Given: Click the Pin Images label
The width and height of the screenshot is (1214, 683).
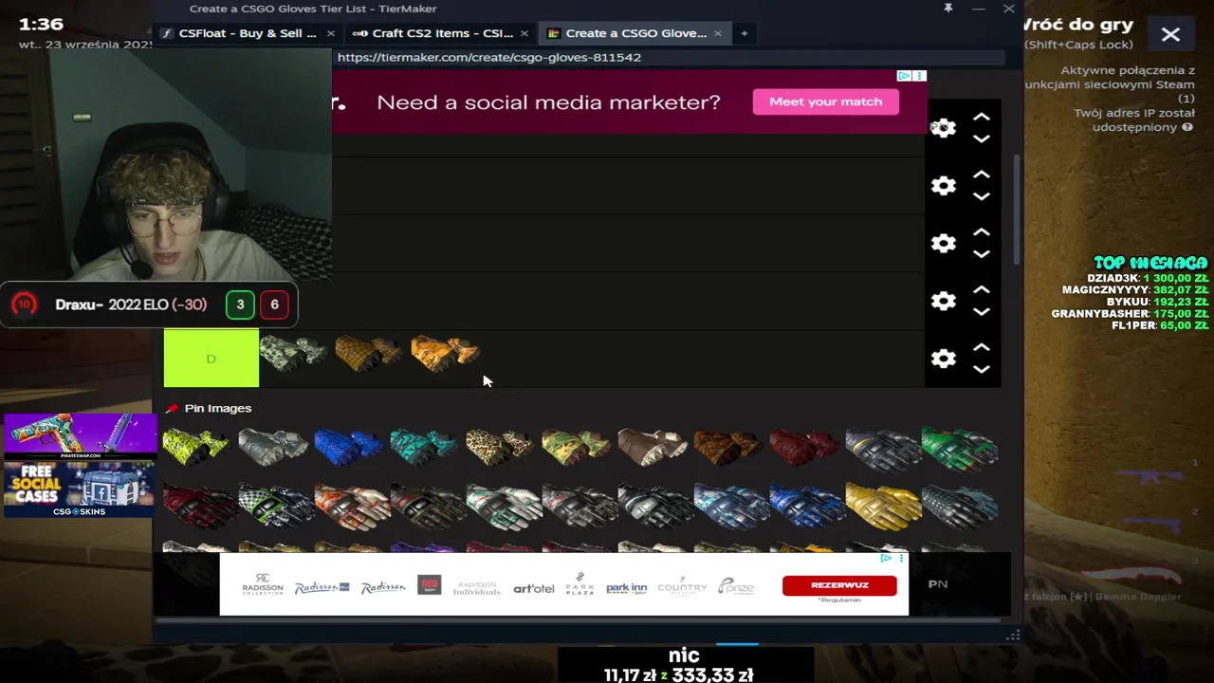Looking at the screenshot, I should [218, 408].
